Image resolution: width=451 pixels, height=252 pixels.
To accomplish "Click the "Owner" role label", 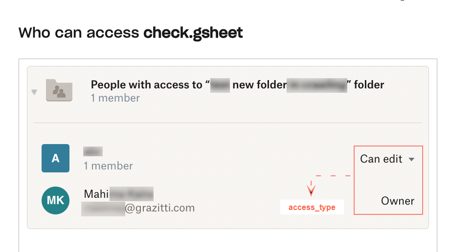I will click(397, 201).
